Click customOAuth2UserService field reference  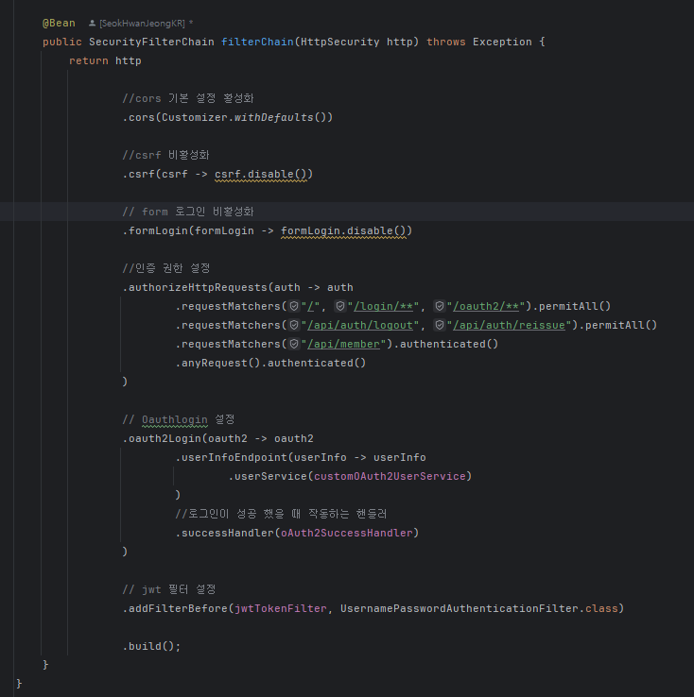coord(390,477)
